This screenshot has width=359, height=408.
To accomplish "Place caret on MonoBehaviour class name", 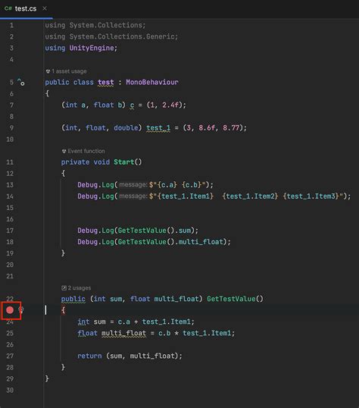I will pyautogui.click(x=152, y=82).
